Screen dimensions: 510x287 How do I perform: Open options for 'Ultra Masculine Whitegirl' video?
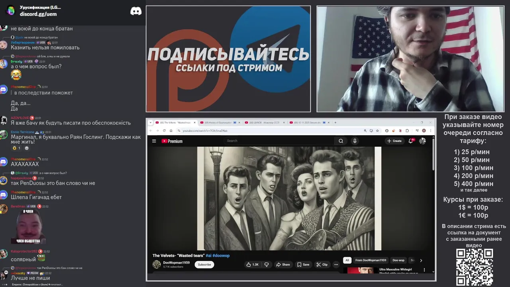tap(424, 270)
